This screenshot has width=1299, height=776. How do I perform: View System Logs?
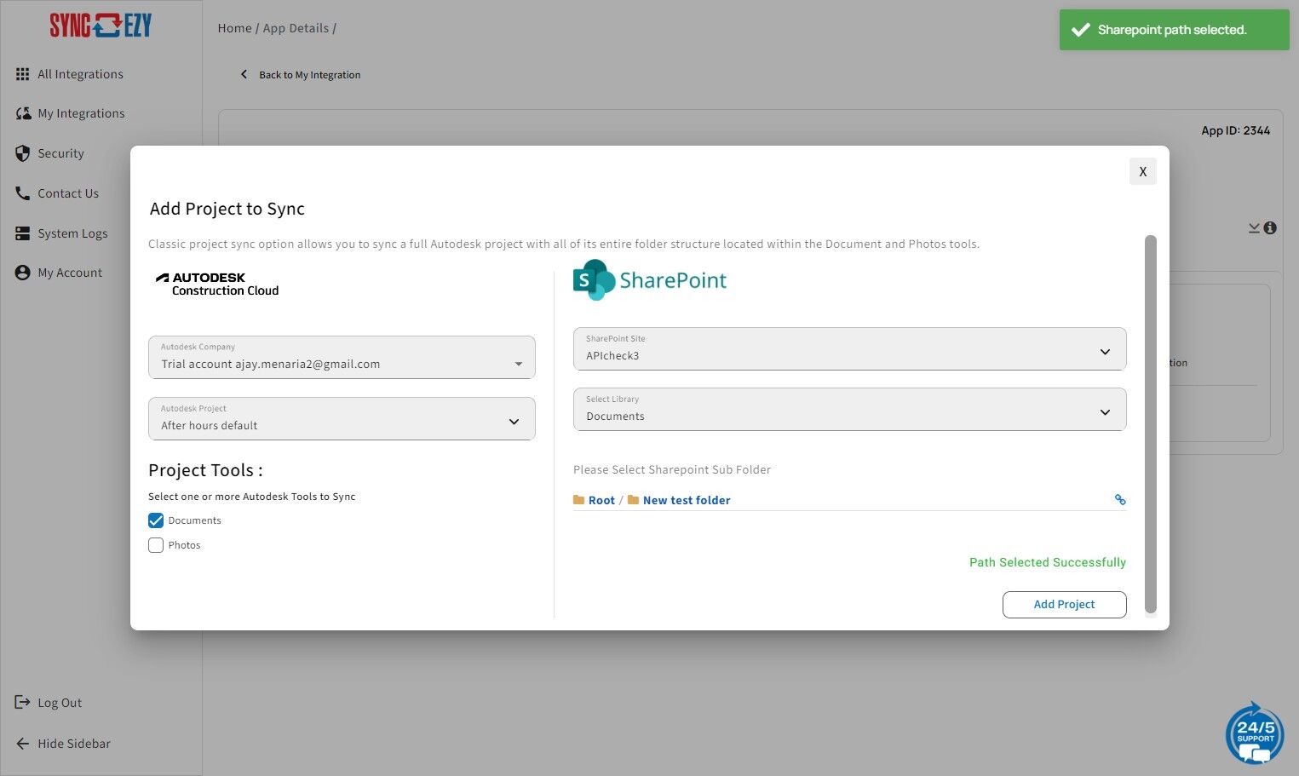pos(72,233)
